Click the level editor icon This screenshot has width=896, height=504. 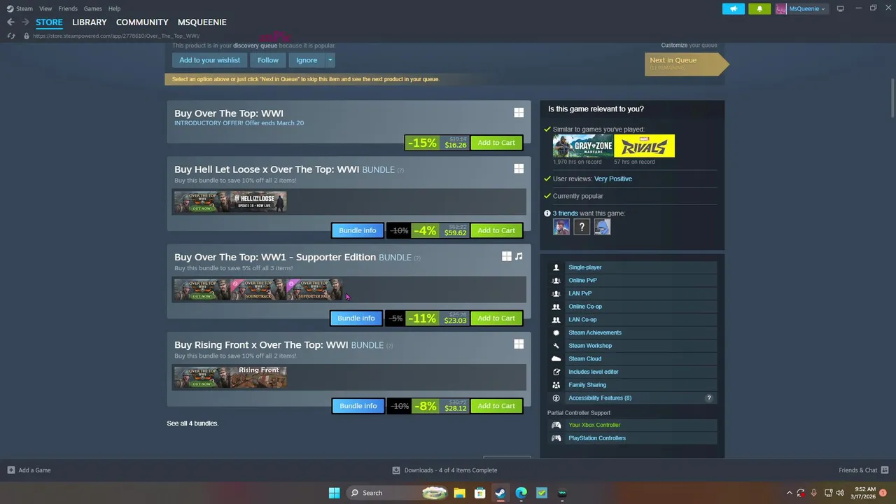[556, 372]
